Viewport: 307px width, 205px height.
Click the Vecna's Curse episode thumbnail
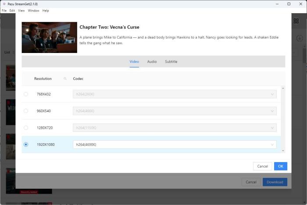pyautogui.click(x=49, y=37)
